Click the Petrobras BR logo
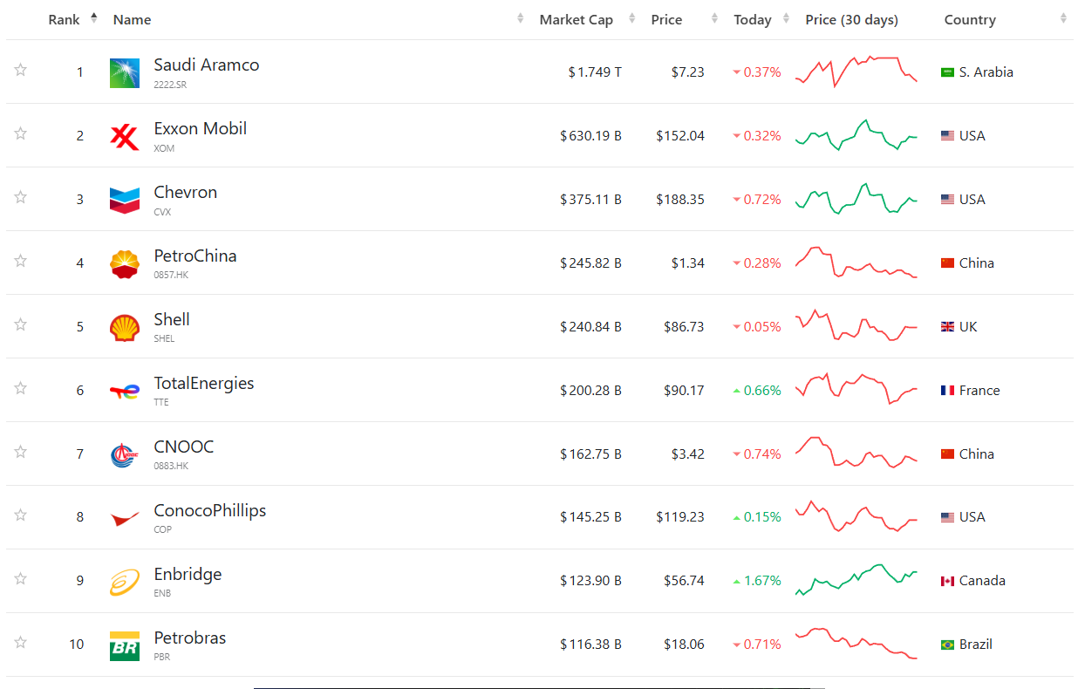 click(125, 646)
